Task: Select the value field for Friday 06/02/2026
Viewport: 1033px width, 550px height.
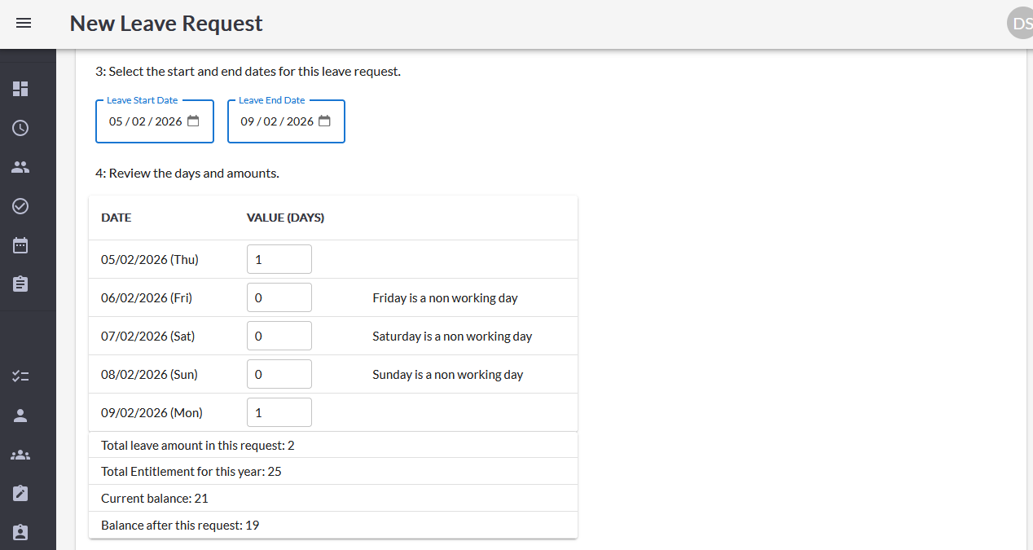Action: [x=279, y=297]
